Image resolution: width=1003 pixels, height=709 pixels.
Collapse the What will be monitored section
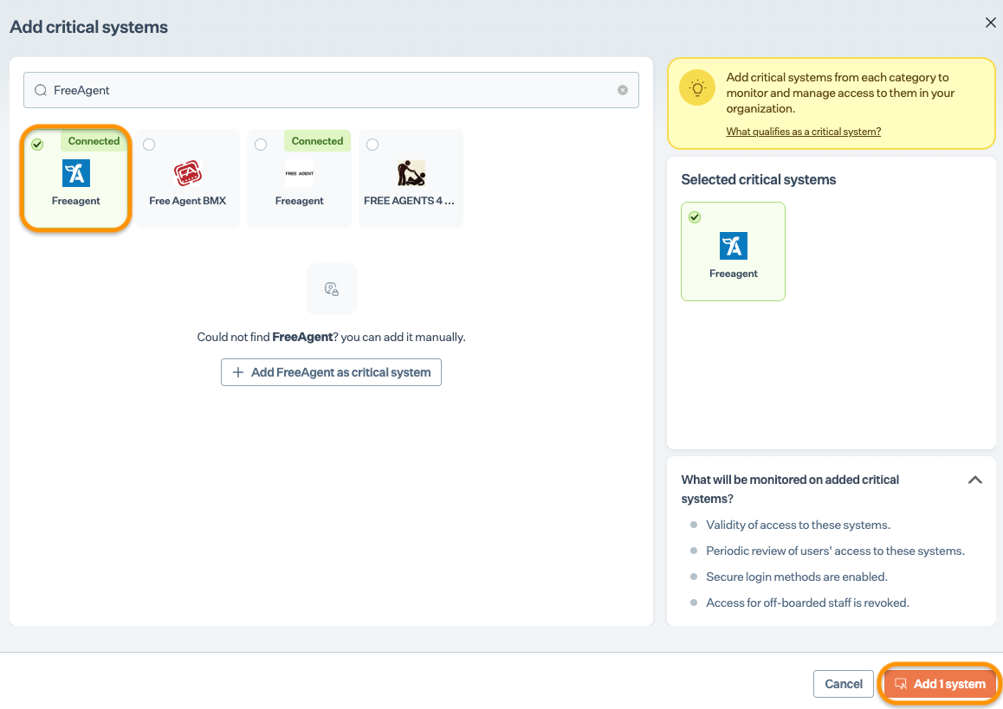pos(975,480)
